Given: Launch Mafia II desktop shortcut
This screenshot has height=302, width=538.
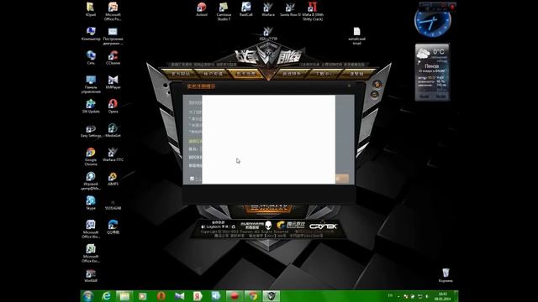Looking at the screenshot, I should pos(313,11).
